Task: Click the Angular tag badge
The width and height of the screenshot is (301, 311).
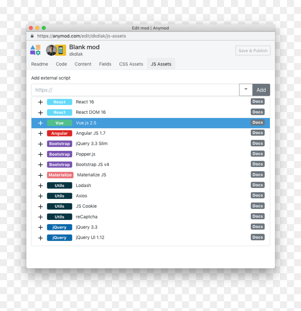Action: tap(59, 133)
